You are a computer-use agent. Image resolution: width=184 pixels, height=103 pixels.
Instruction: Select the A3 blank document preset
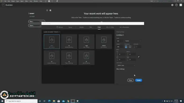point(52,58)
